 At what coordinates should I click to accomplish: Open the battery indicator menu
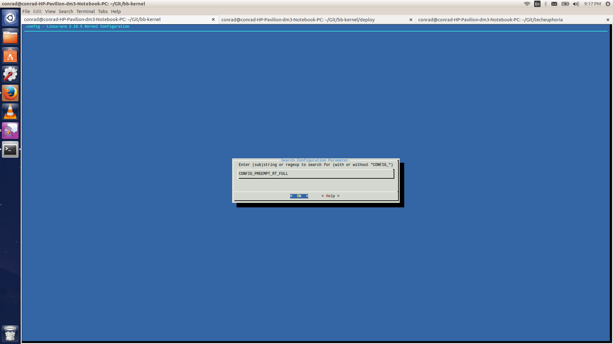pyautogui.click(x=565, y=4)
